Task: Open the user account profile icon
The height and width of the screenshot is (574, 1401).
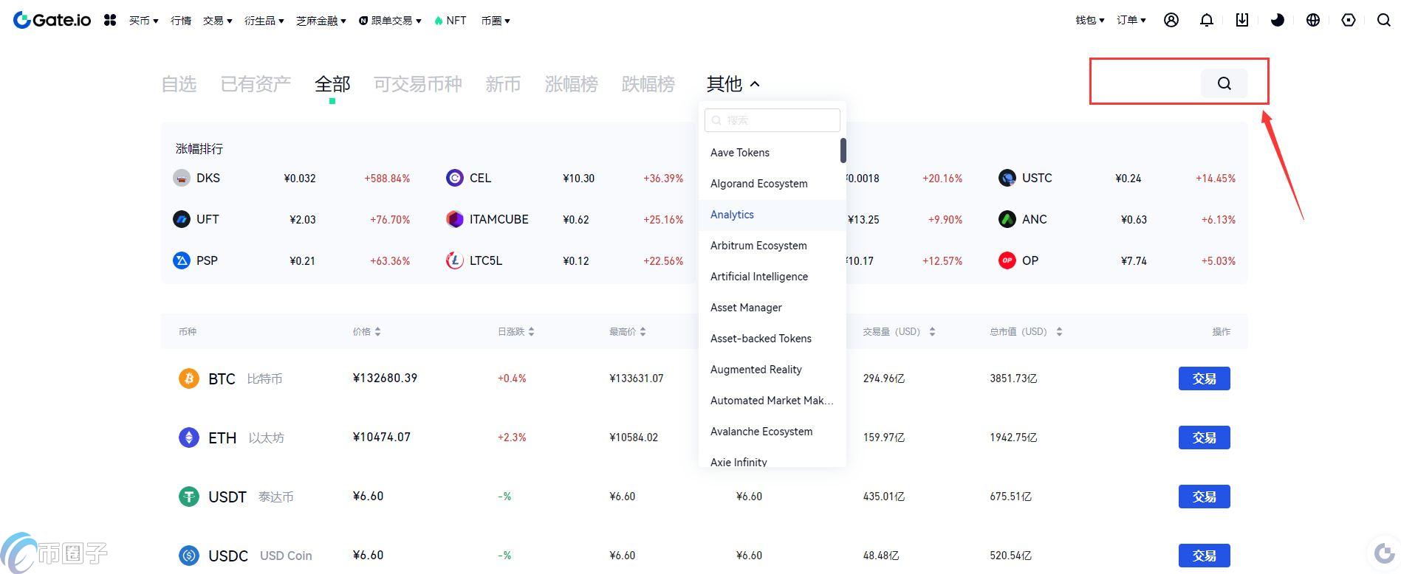Action: pyautogui.click(x=1171, y=20)
